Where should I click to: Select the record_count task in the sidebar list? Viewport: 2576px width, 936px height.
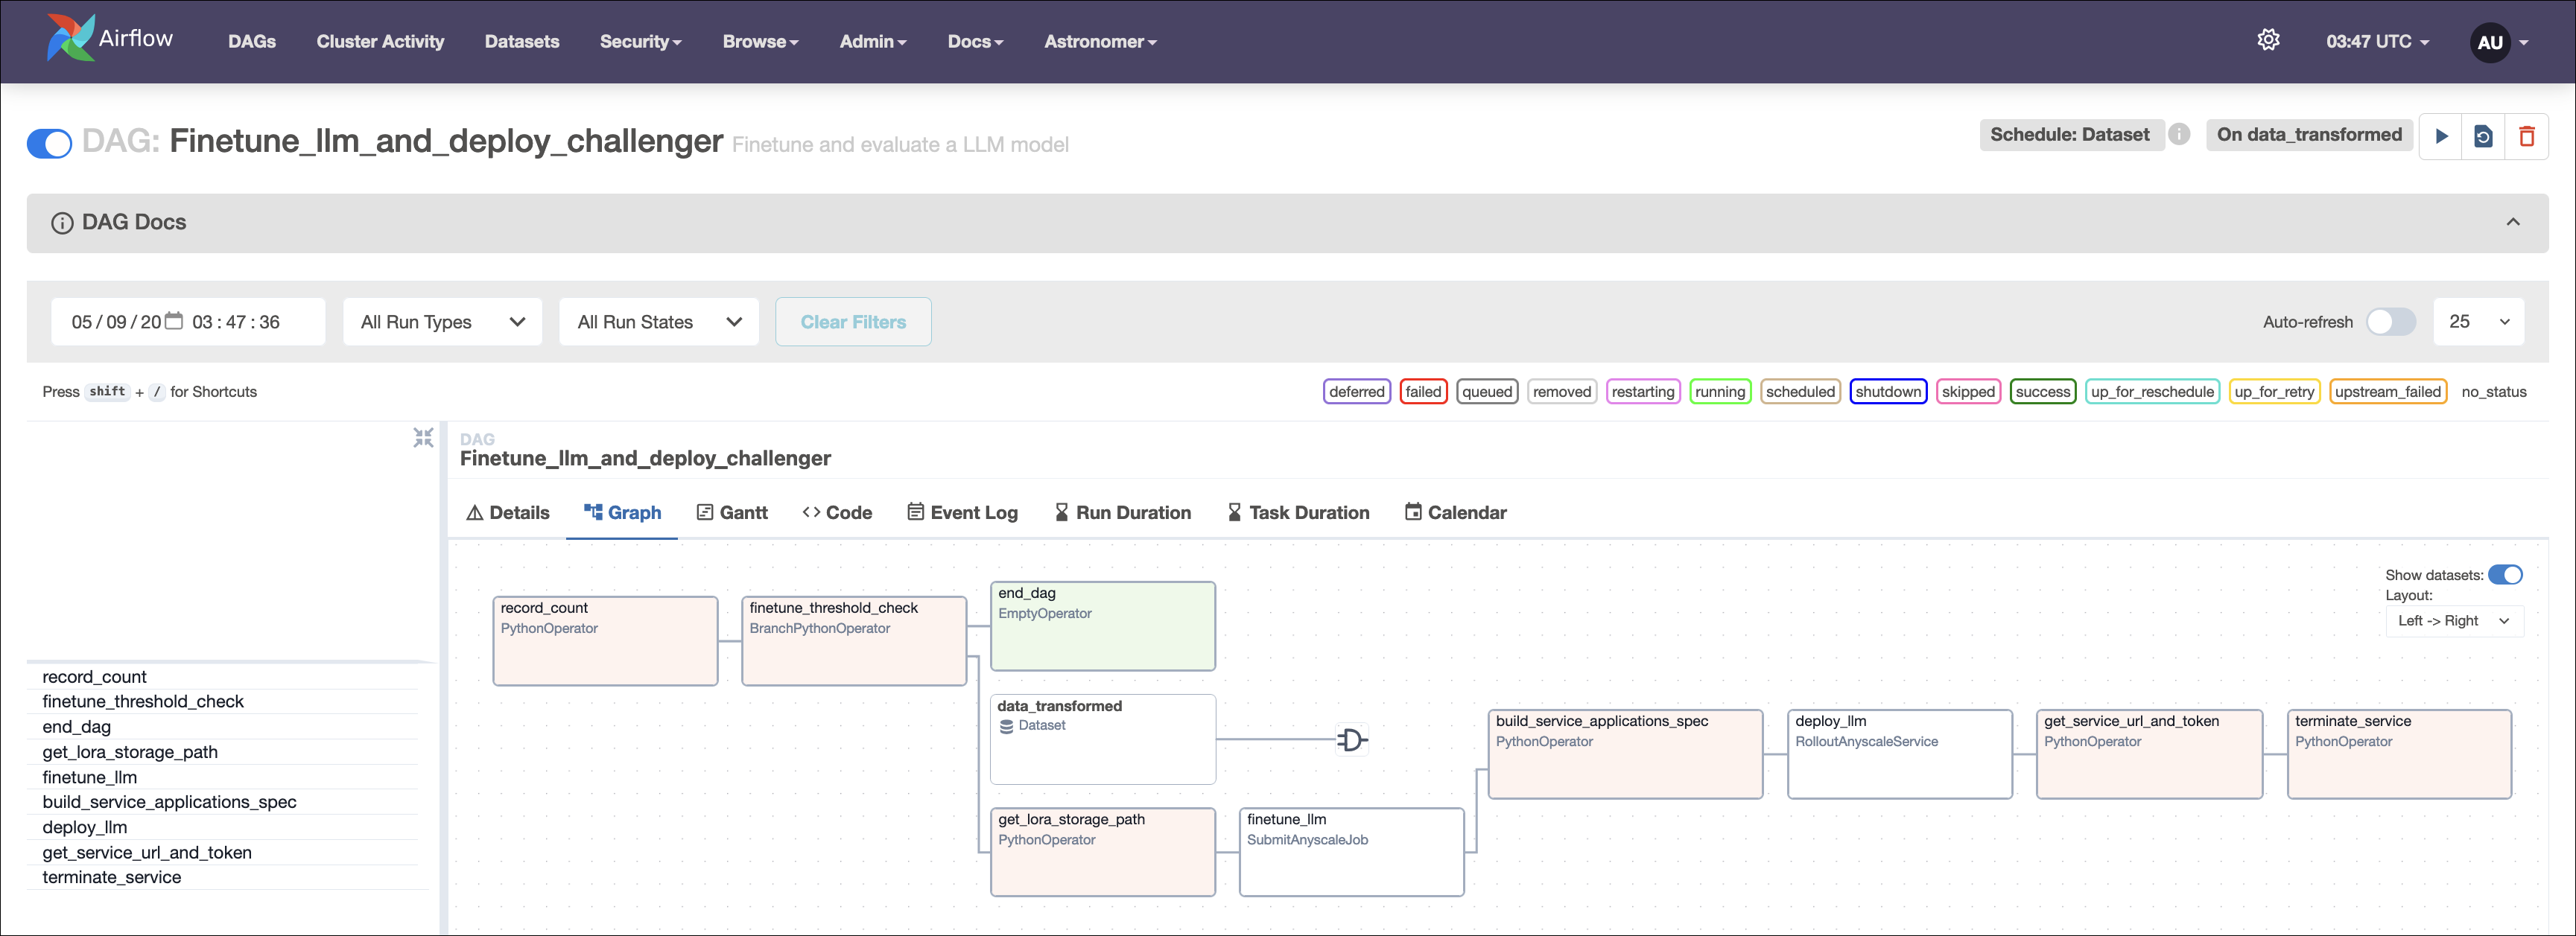94,676
